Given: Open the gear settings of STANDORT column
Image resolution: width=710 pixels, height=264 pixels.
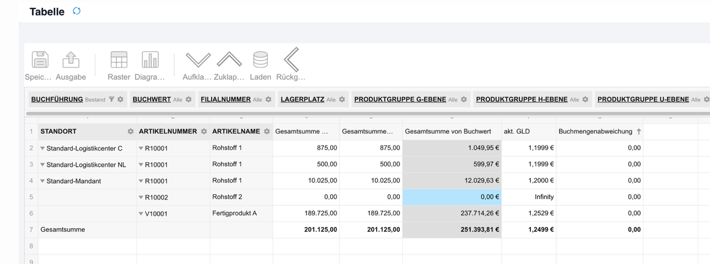Looking at the screenshot, I should coord(130,132).
